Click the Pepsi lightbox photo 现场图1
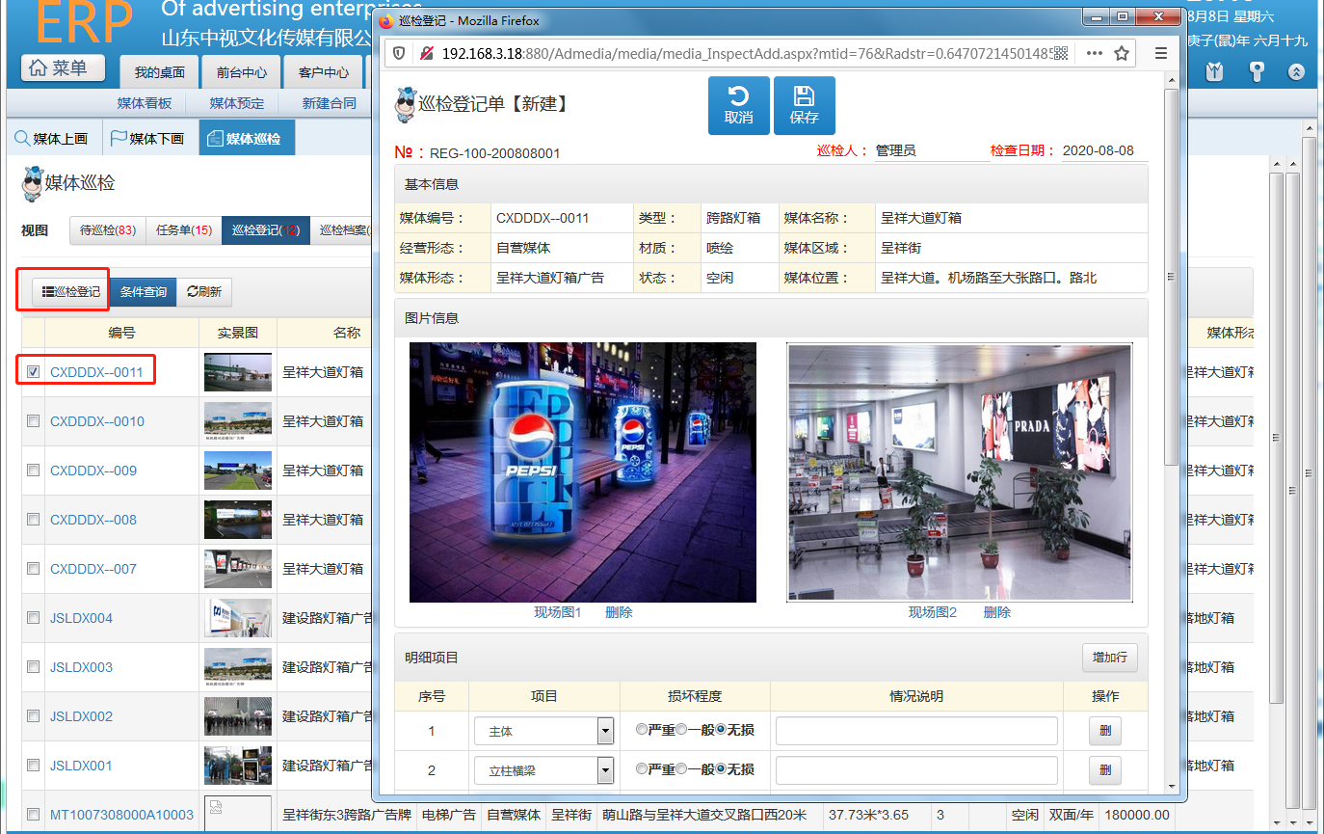 coord(583,472)
